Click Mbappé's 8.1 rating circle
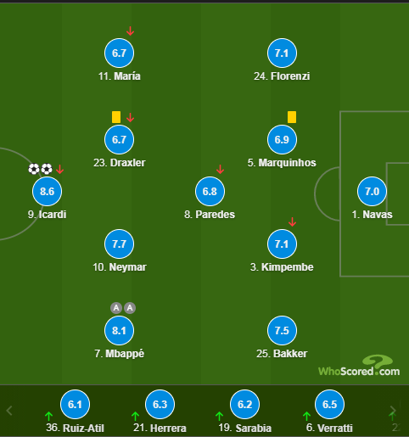This screenshot has width=409, height=437. pyautogui.click(x=119, y=330)
